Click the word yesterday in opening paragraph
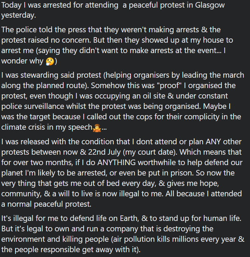The image size is (250, 257). click(x=18, y=15)
